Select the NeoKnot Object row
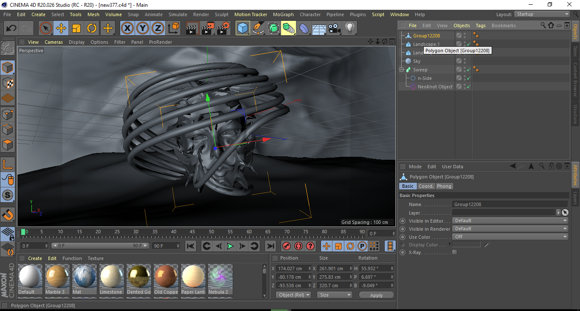 pyautogui.click(x=435, y=87)
